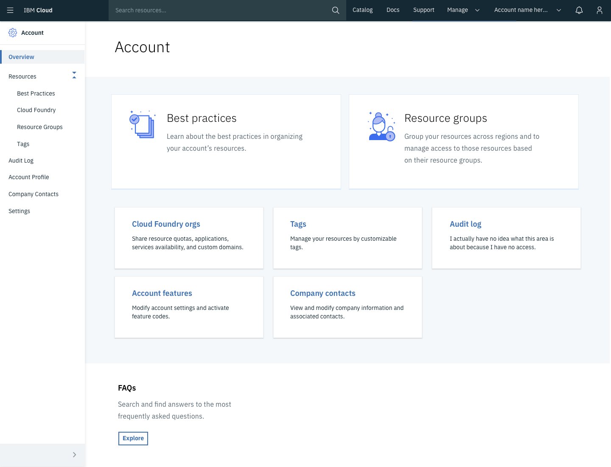Open the Docs menu item
Screen dimensions: 611x467
[x=393, y=10]
